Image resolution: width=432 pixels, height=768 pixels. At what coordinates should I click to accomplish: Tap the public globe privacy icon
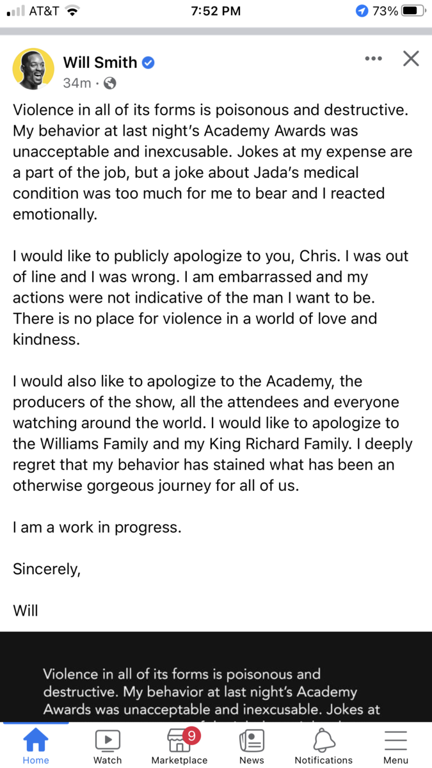coord(110,83)
